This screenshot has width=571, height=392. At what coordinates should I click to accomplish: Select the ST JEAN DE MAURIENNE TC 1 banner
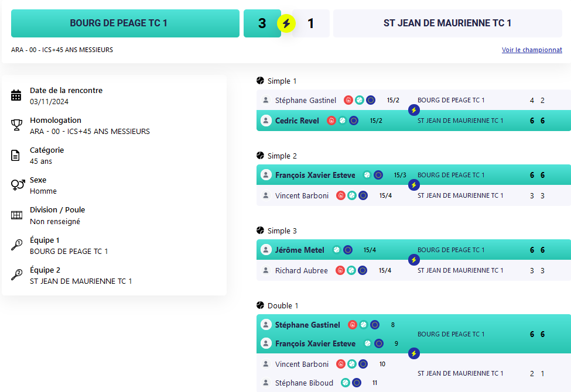point(447,23)
